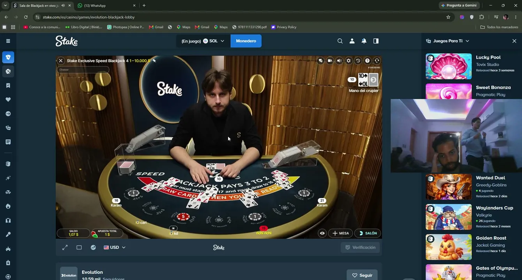The height and width of the screenshot is (280, 522).
Task: Open the shield icon in left sidebar
Action: click(x=8, y=57)
